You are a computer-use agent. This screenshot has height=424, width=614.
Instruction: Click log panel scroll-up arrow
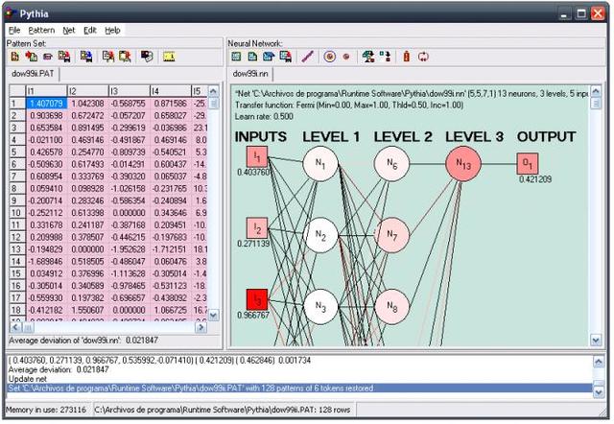click(599, 362)
